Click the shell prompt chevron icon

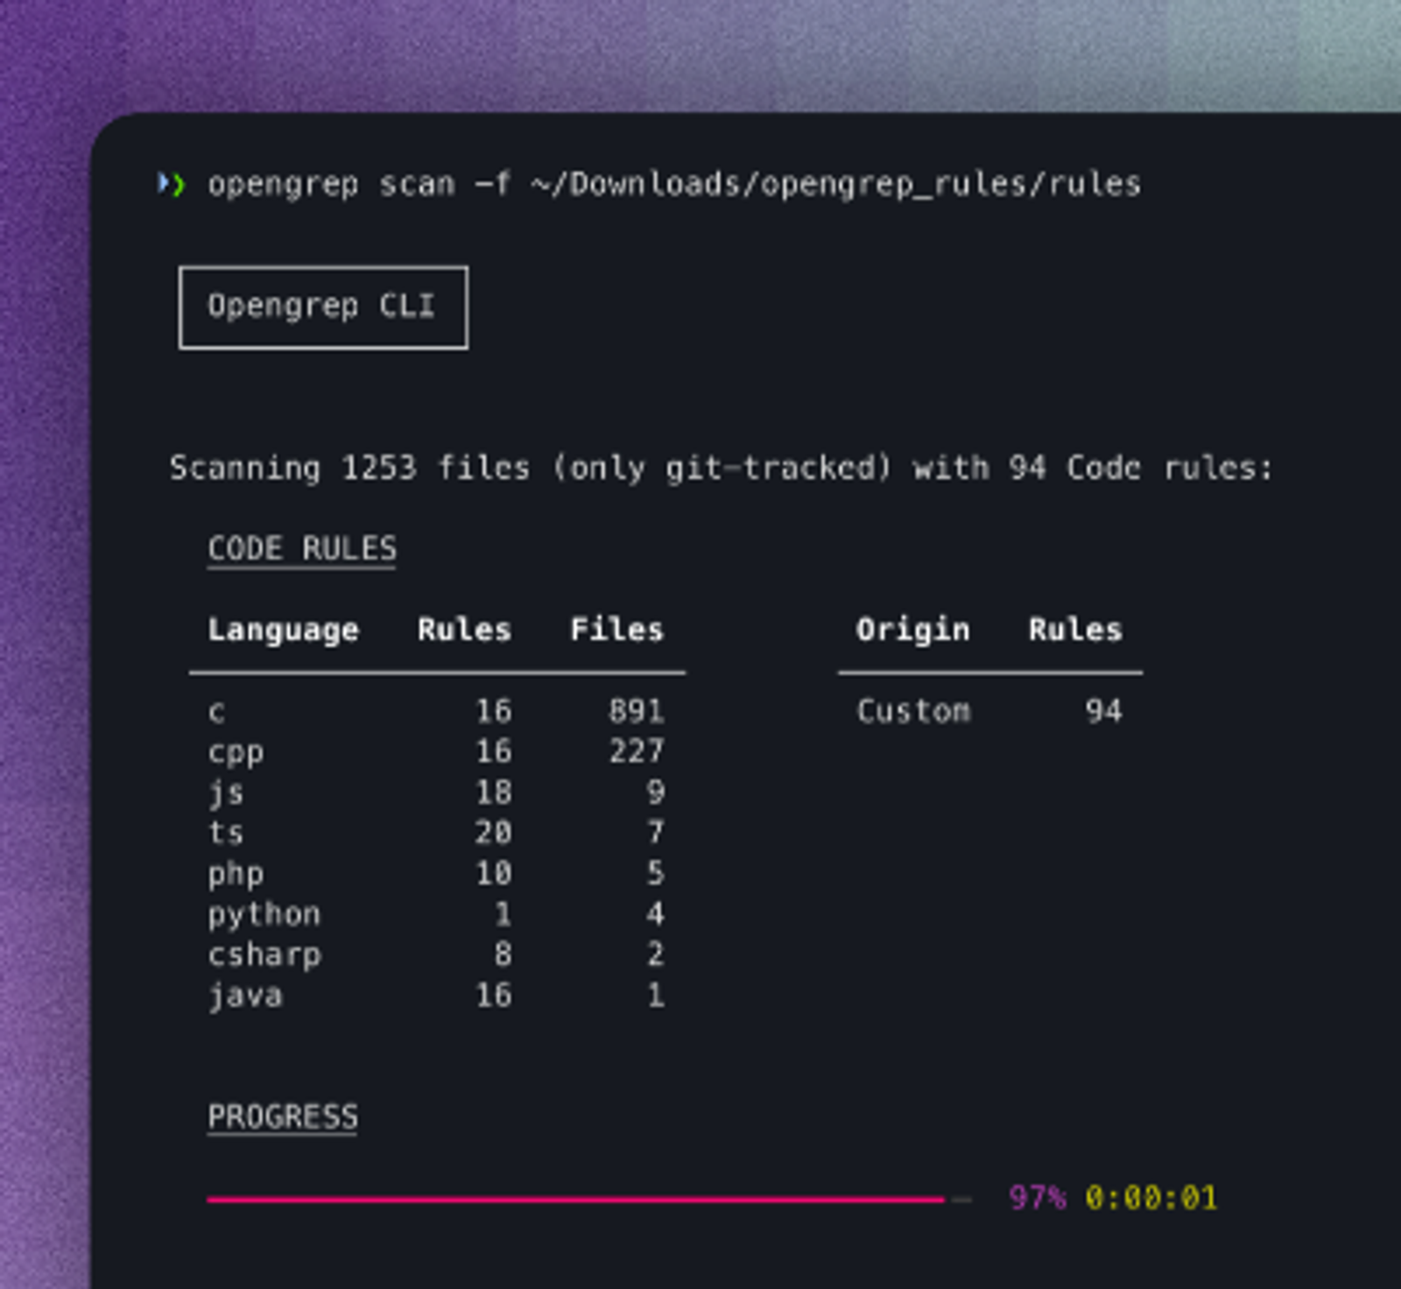[171, 184]
